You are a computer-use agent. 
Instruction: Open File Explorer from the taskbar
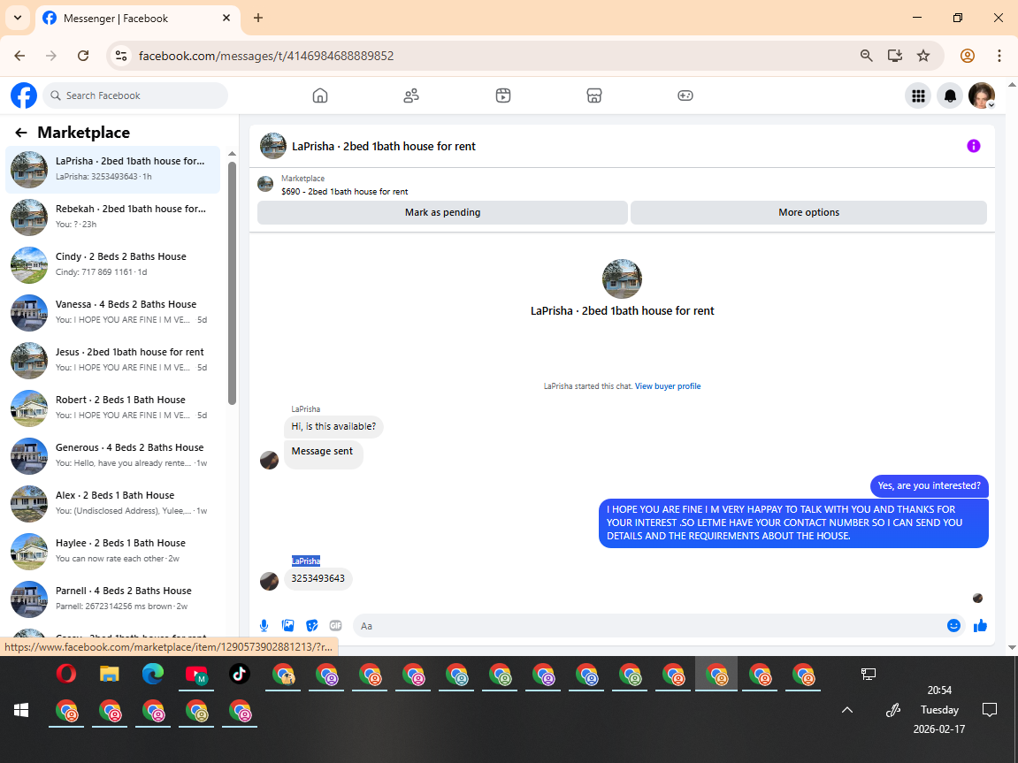(x=110, y=674)
